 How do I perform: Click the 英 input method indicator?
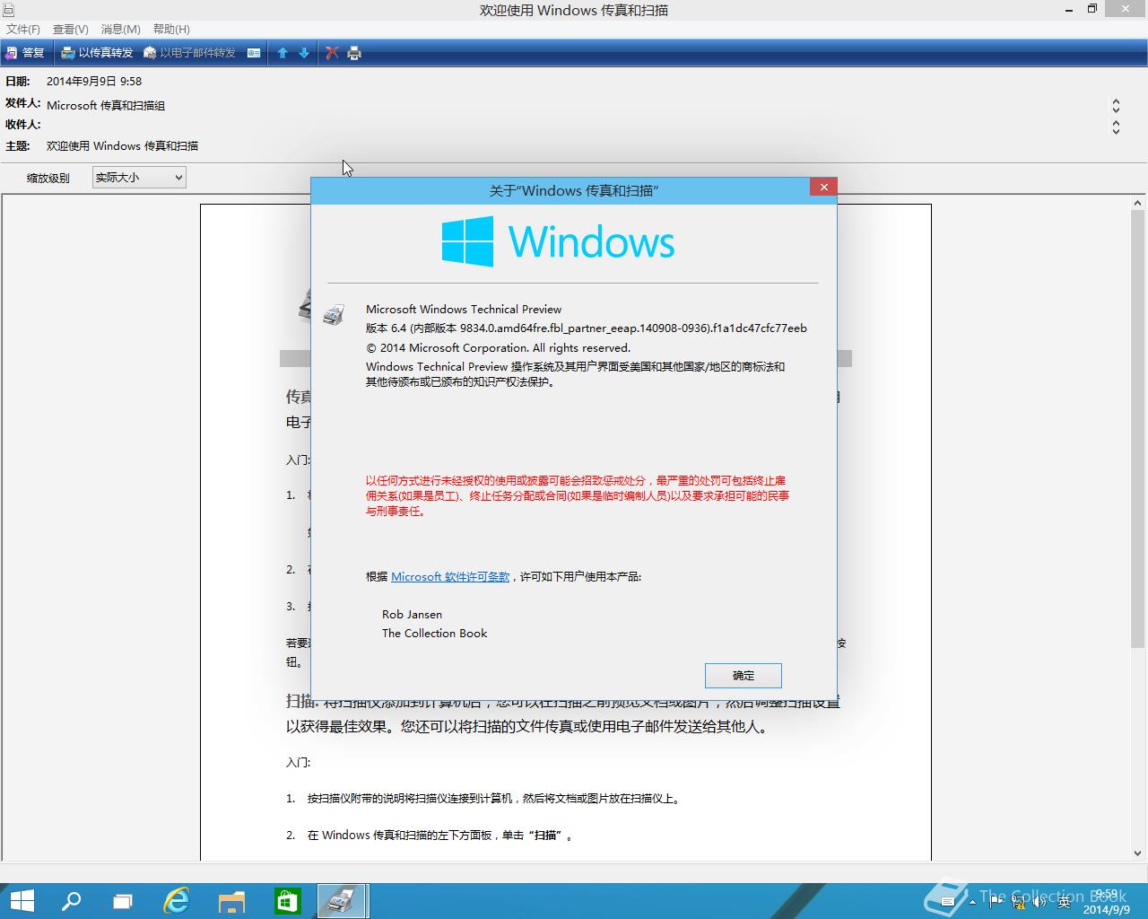(1064, 902)
